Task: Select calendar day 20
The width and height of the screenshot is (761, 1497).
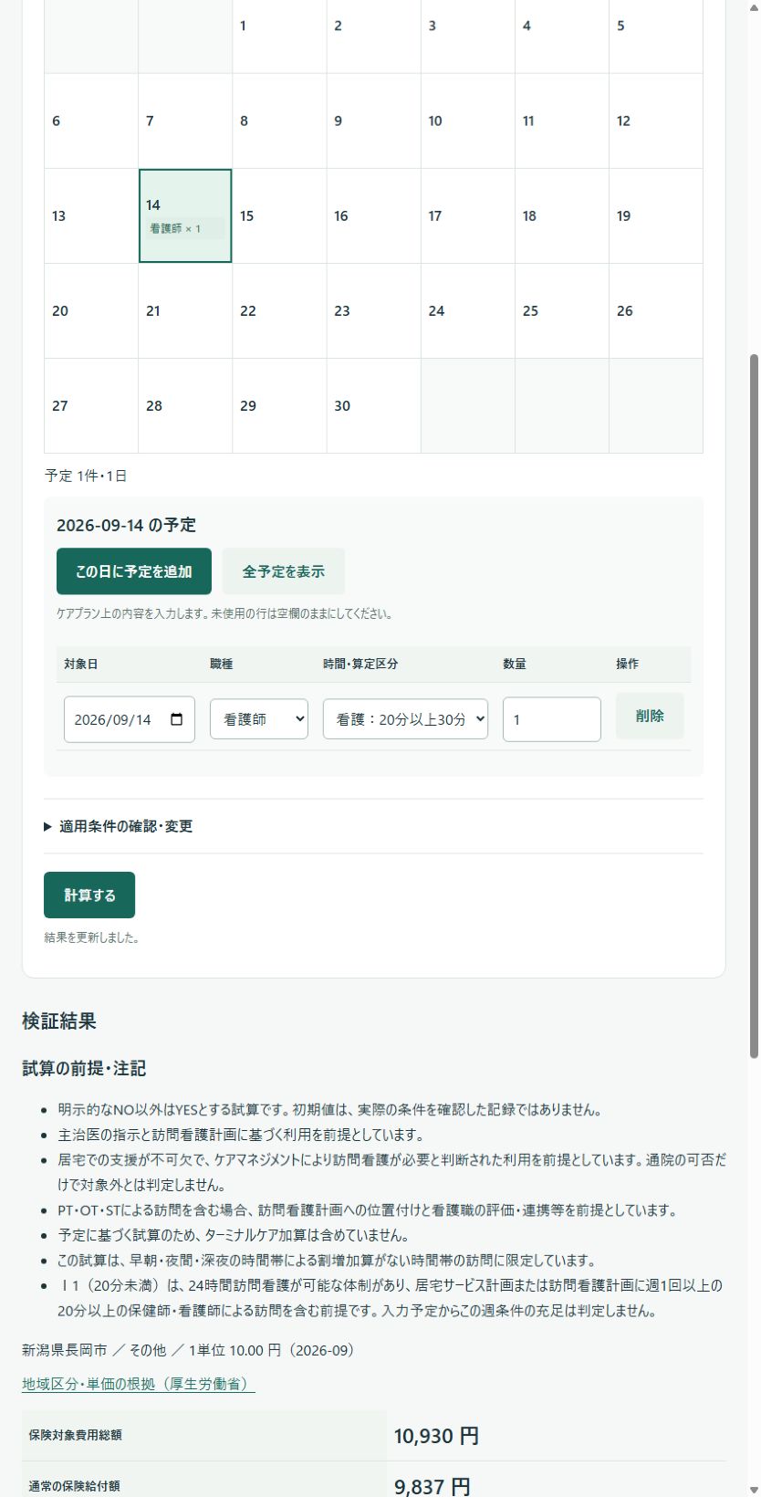Action: pyautogui.click(x=91, y=310)
